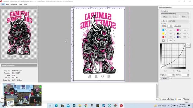
Task: Click the samurai preview thumbnail
Action: [x=19, y=34]
